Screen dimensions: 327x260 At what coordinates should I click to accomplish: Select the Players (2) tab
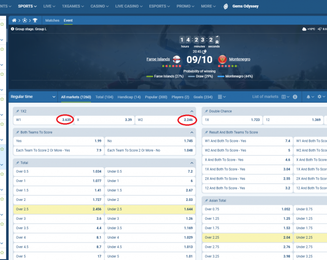click(x=181, y=97)
